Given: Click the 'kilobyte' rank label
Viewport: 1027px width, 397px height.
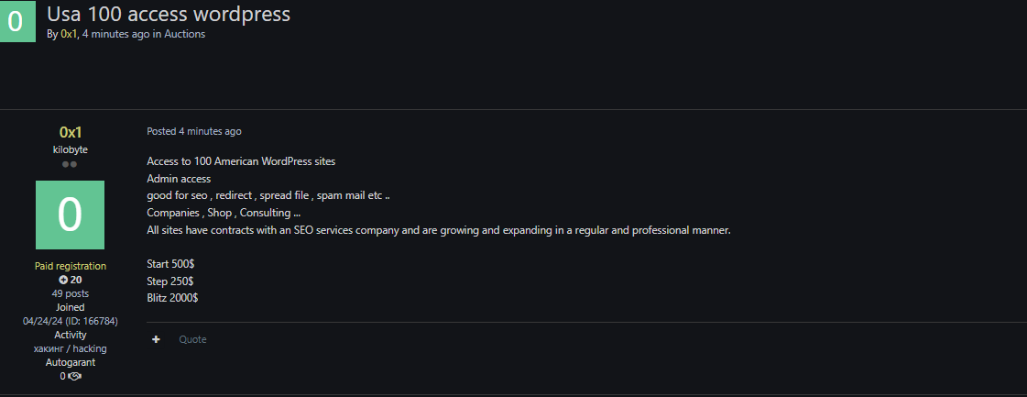Looking at the screenshot, I should click(x=70, y=149).
